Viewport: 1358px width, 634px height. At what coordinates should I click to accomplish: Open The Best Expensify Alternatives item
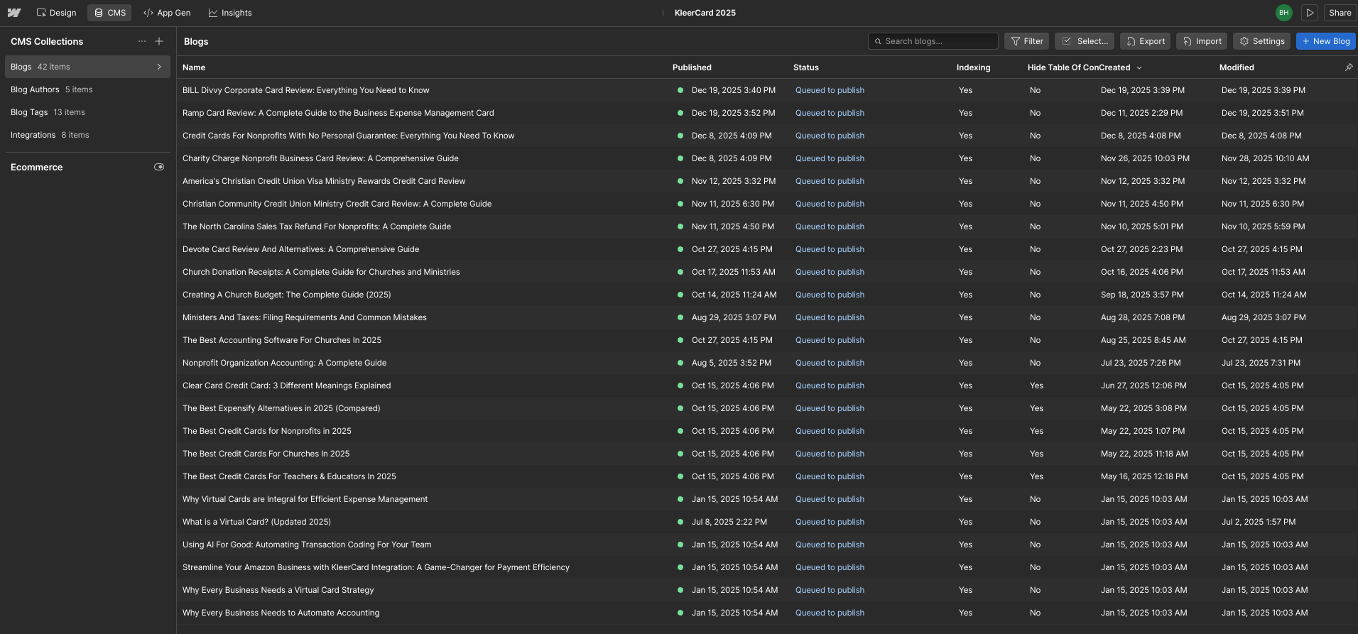[281, 408]
